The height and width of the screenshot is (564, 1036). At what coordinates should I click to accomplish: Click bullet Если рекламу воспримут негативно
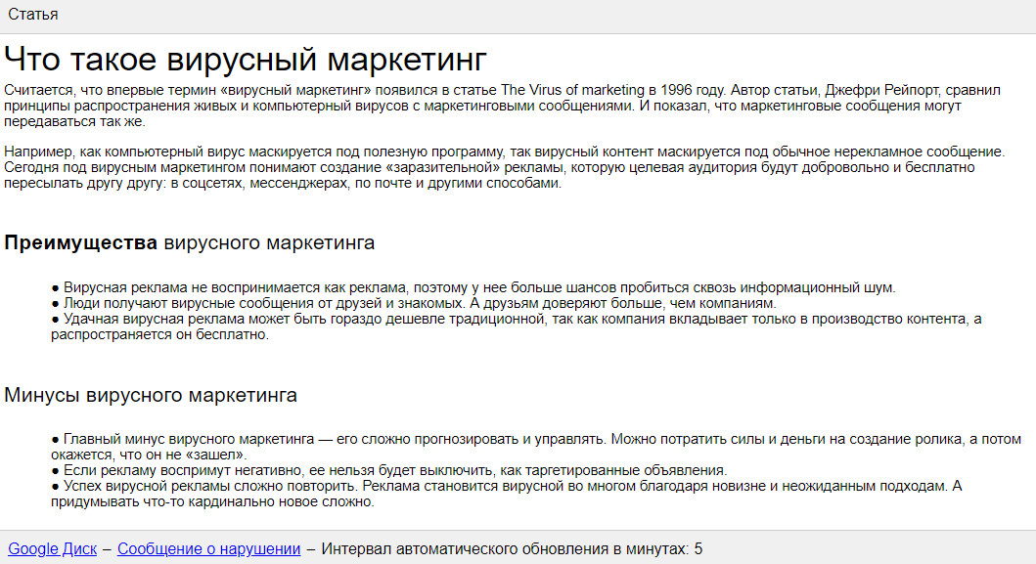coord(389,470)
